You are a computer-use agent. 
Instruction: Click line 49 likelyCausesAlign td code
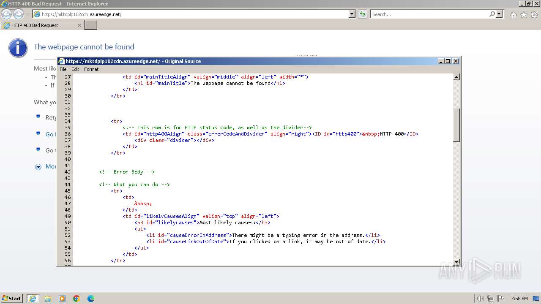(201, 216)
